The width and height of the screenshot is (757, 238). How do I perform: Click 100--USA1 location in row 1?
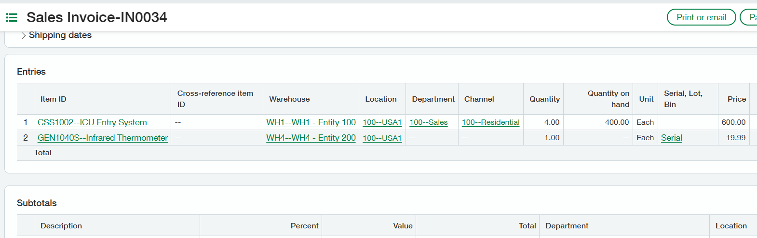[x=382, y=122]
